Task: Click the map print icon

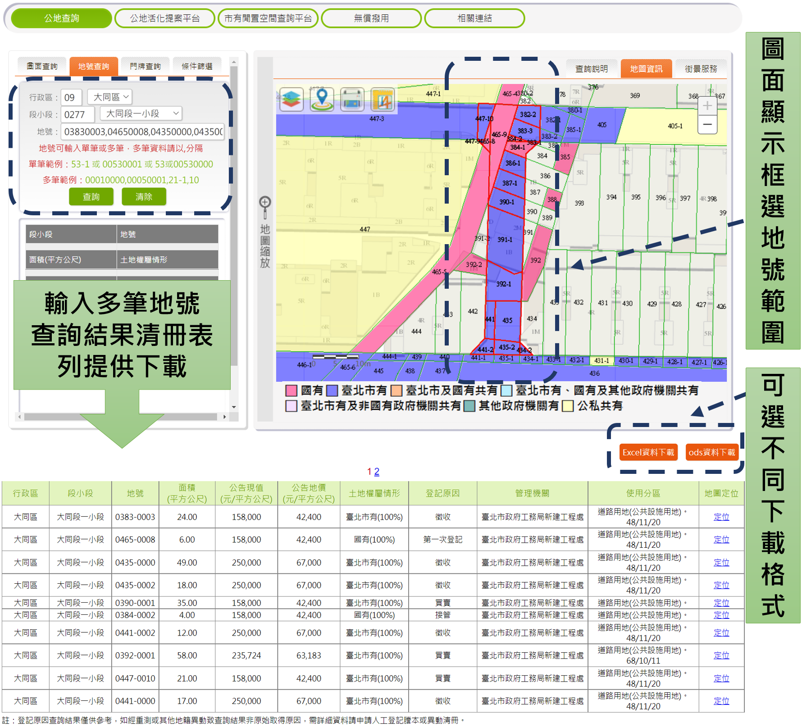Action: coord(352,99)
